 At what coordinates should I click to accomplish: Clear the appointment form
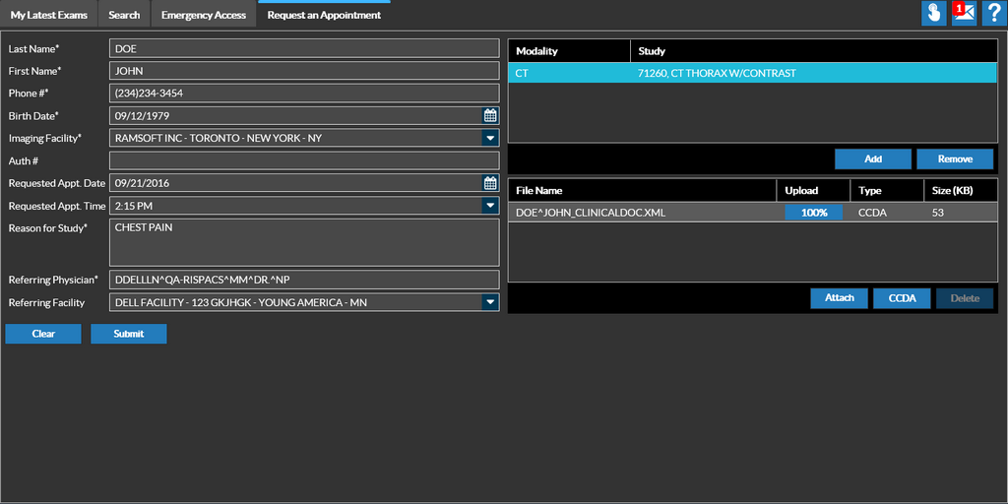43,334
